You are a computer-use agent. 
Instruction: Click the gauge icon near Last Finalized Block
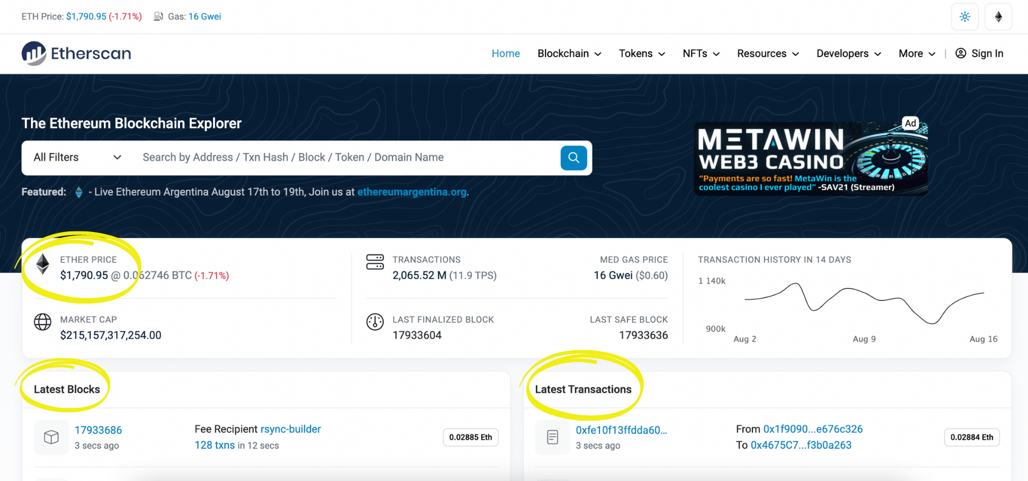375,322
